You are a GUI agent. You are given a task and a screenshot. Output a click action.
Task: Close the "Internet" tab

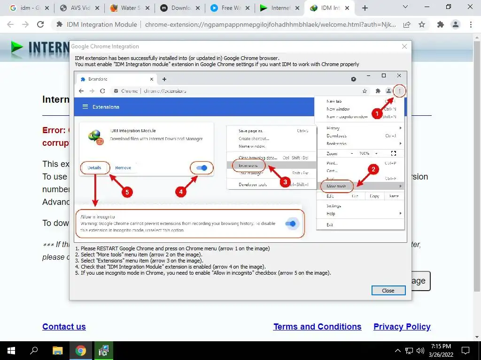297,8
